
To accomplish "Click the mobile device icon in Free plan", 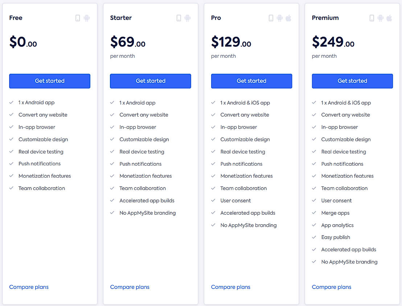I will [x=78, y=18].
